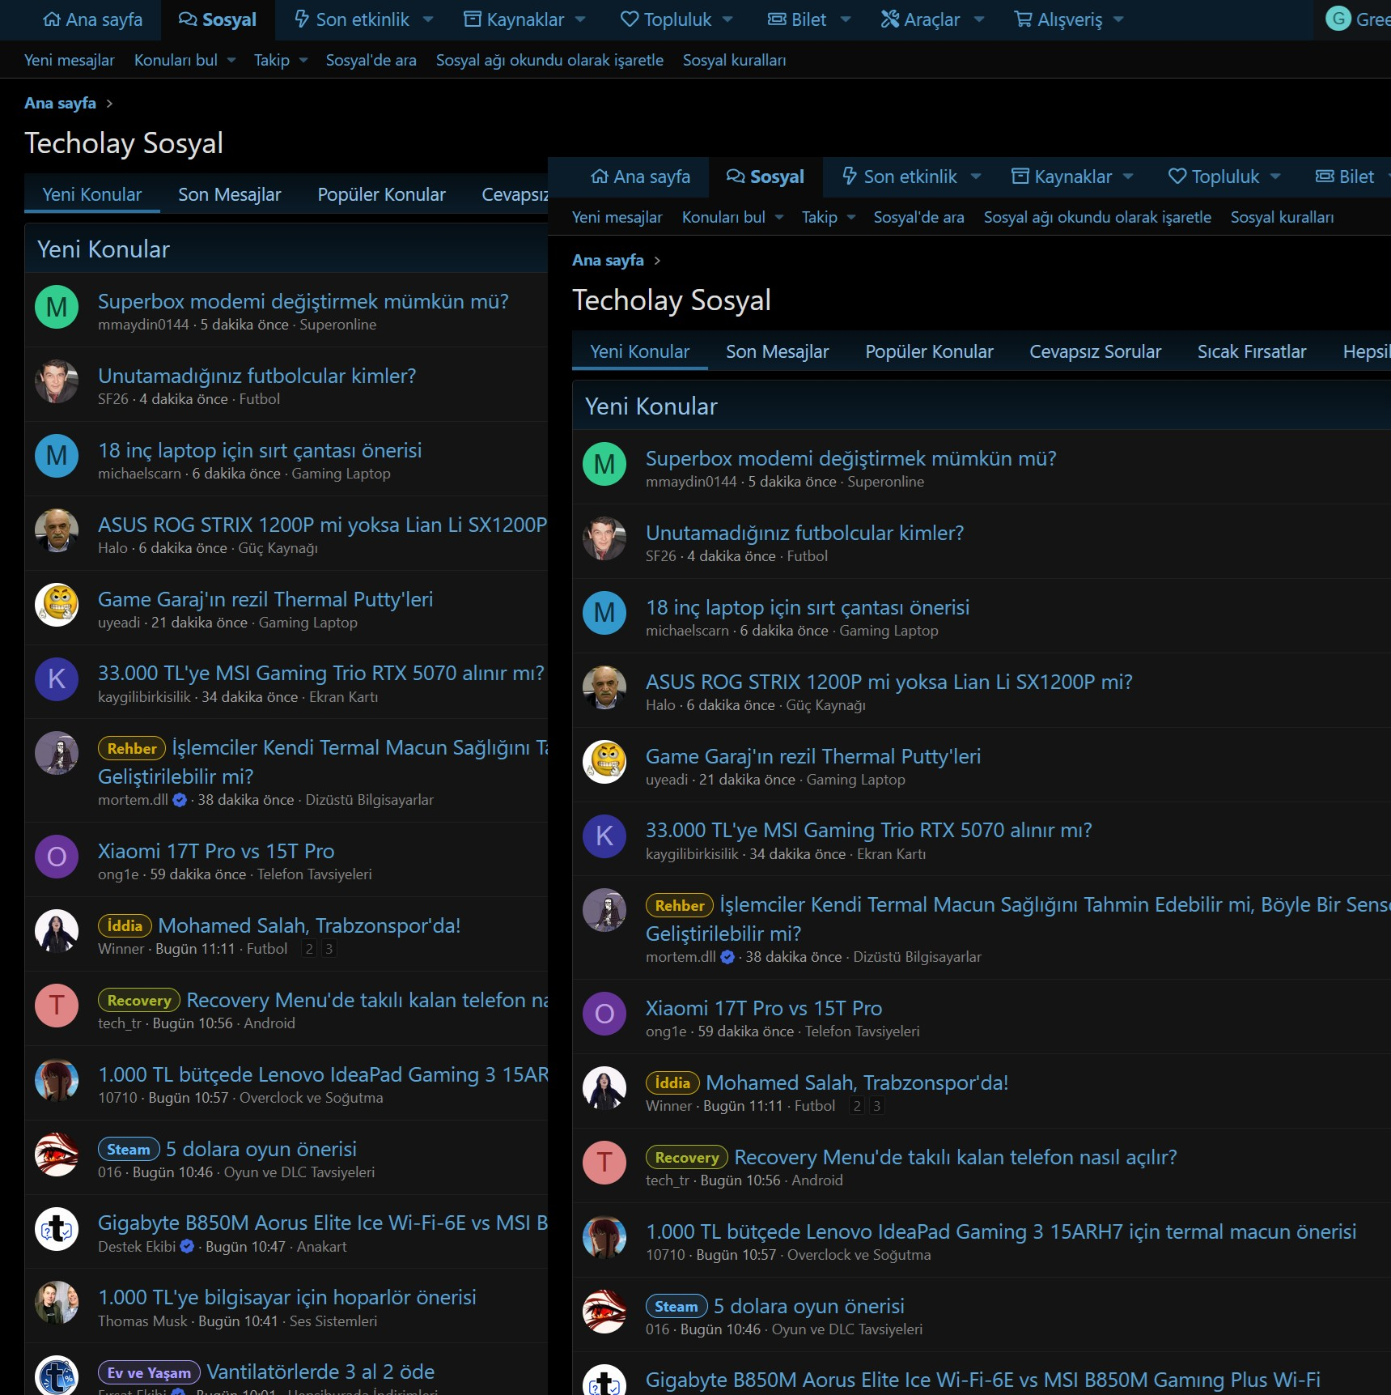1391x1395 pixels.
Task: Open Ana sayfa in back window's top navigation
Action: click(x=92, y=19)
